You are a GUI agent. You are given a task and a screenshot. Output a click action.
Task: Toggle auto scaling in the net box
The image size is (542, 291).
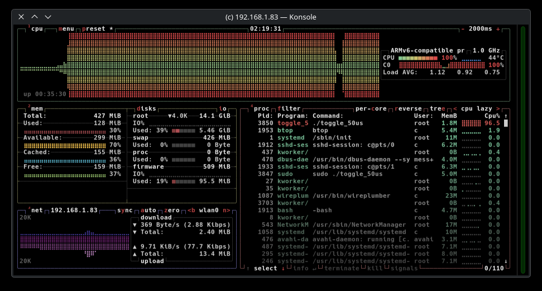[x=148, y=211]
